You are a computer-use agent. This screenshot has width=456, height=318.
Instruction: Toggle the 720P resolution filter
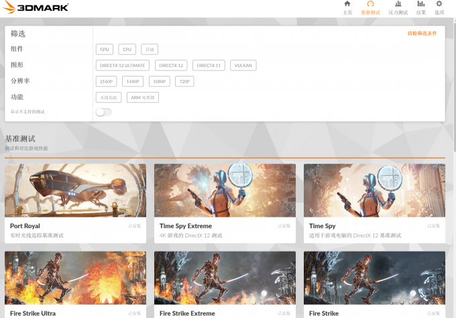pos(184,81)
